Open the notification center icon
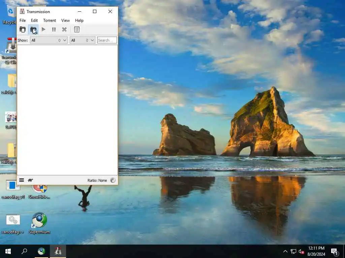 (x=335, y=251)
